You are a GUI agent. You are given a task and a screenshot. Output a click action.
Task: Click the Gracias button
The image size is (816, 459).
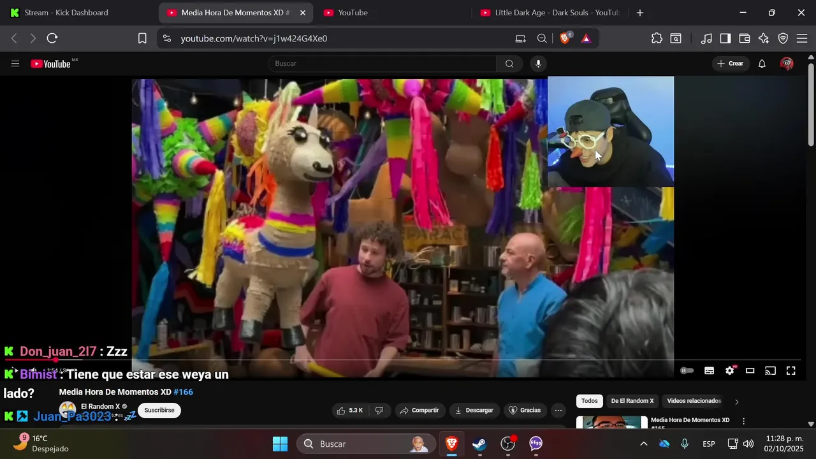click(524, 411)
